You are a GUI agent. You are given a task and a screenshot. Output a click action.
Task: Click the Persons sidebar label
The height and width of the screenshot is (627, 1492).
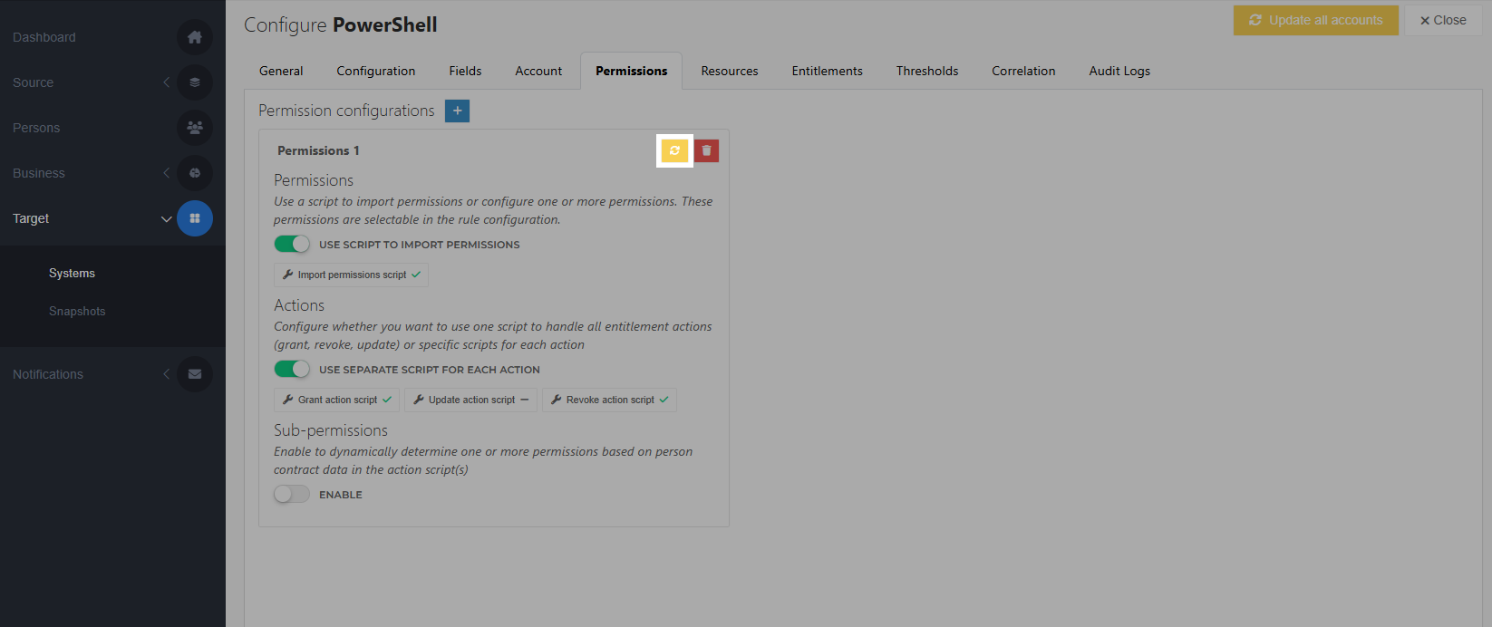coord(36,128)
